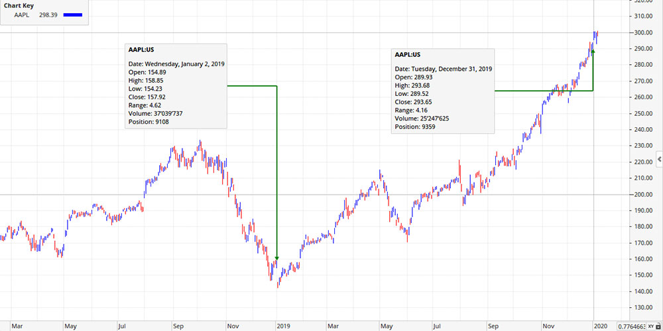Viewport: 663px width, 331px height.
Task: Click the 298.39 price in Chart Key
Action: click(x=48, y=15)
